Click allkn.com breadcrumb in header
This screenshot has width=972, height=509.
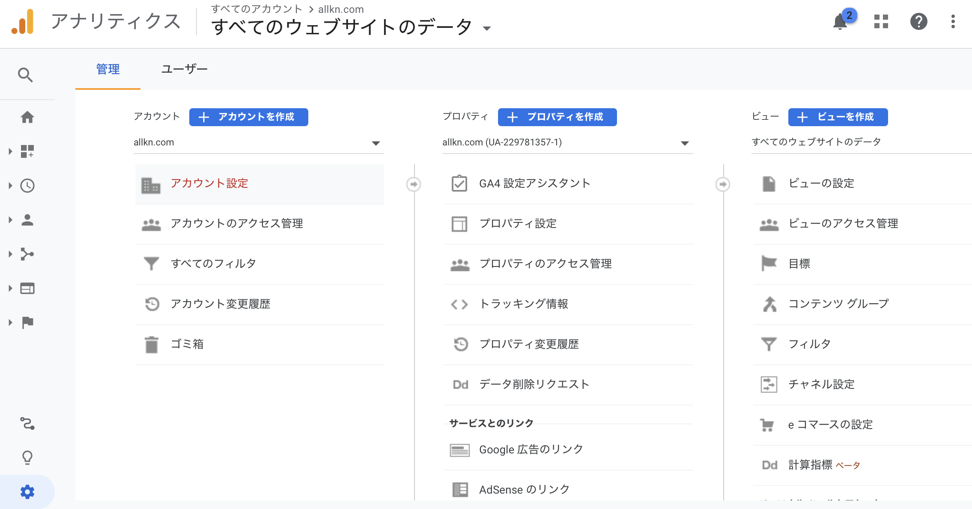tap(341, 9)
